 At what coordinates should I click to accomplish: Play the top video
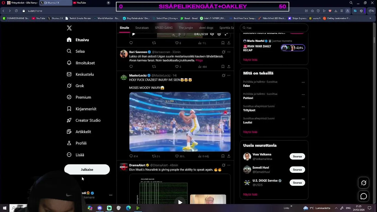pos(133,34)
